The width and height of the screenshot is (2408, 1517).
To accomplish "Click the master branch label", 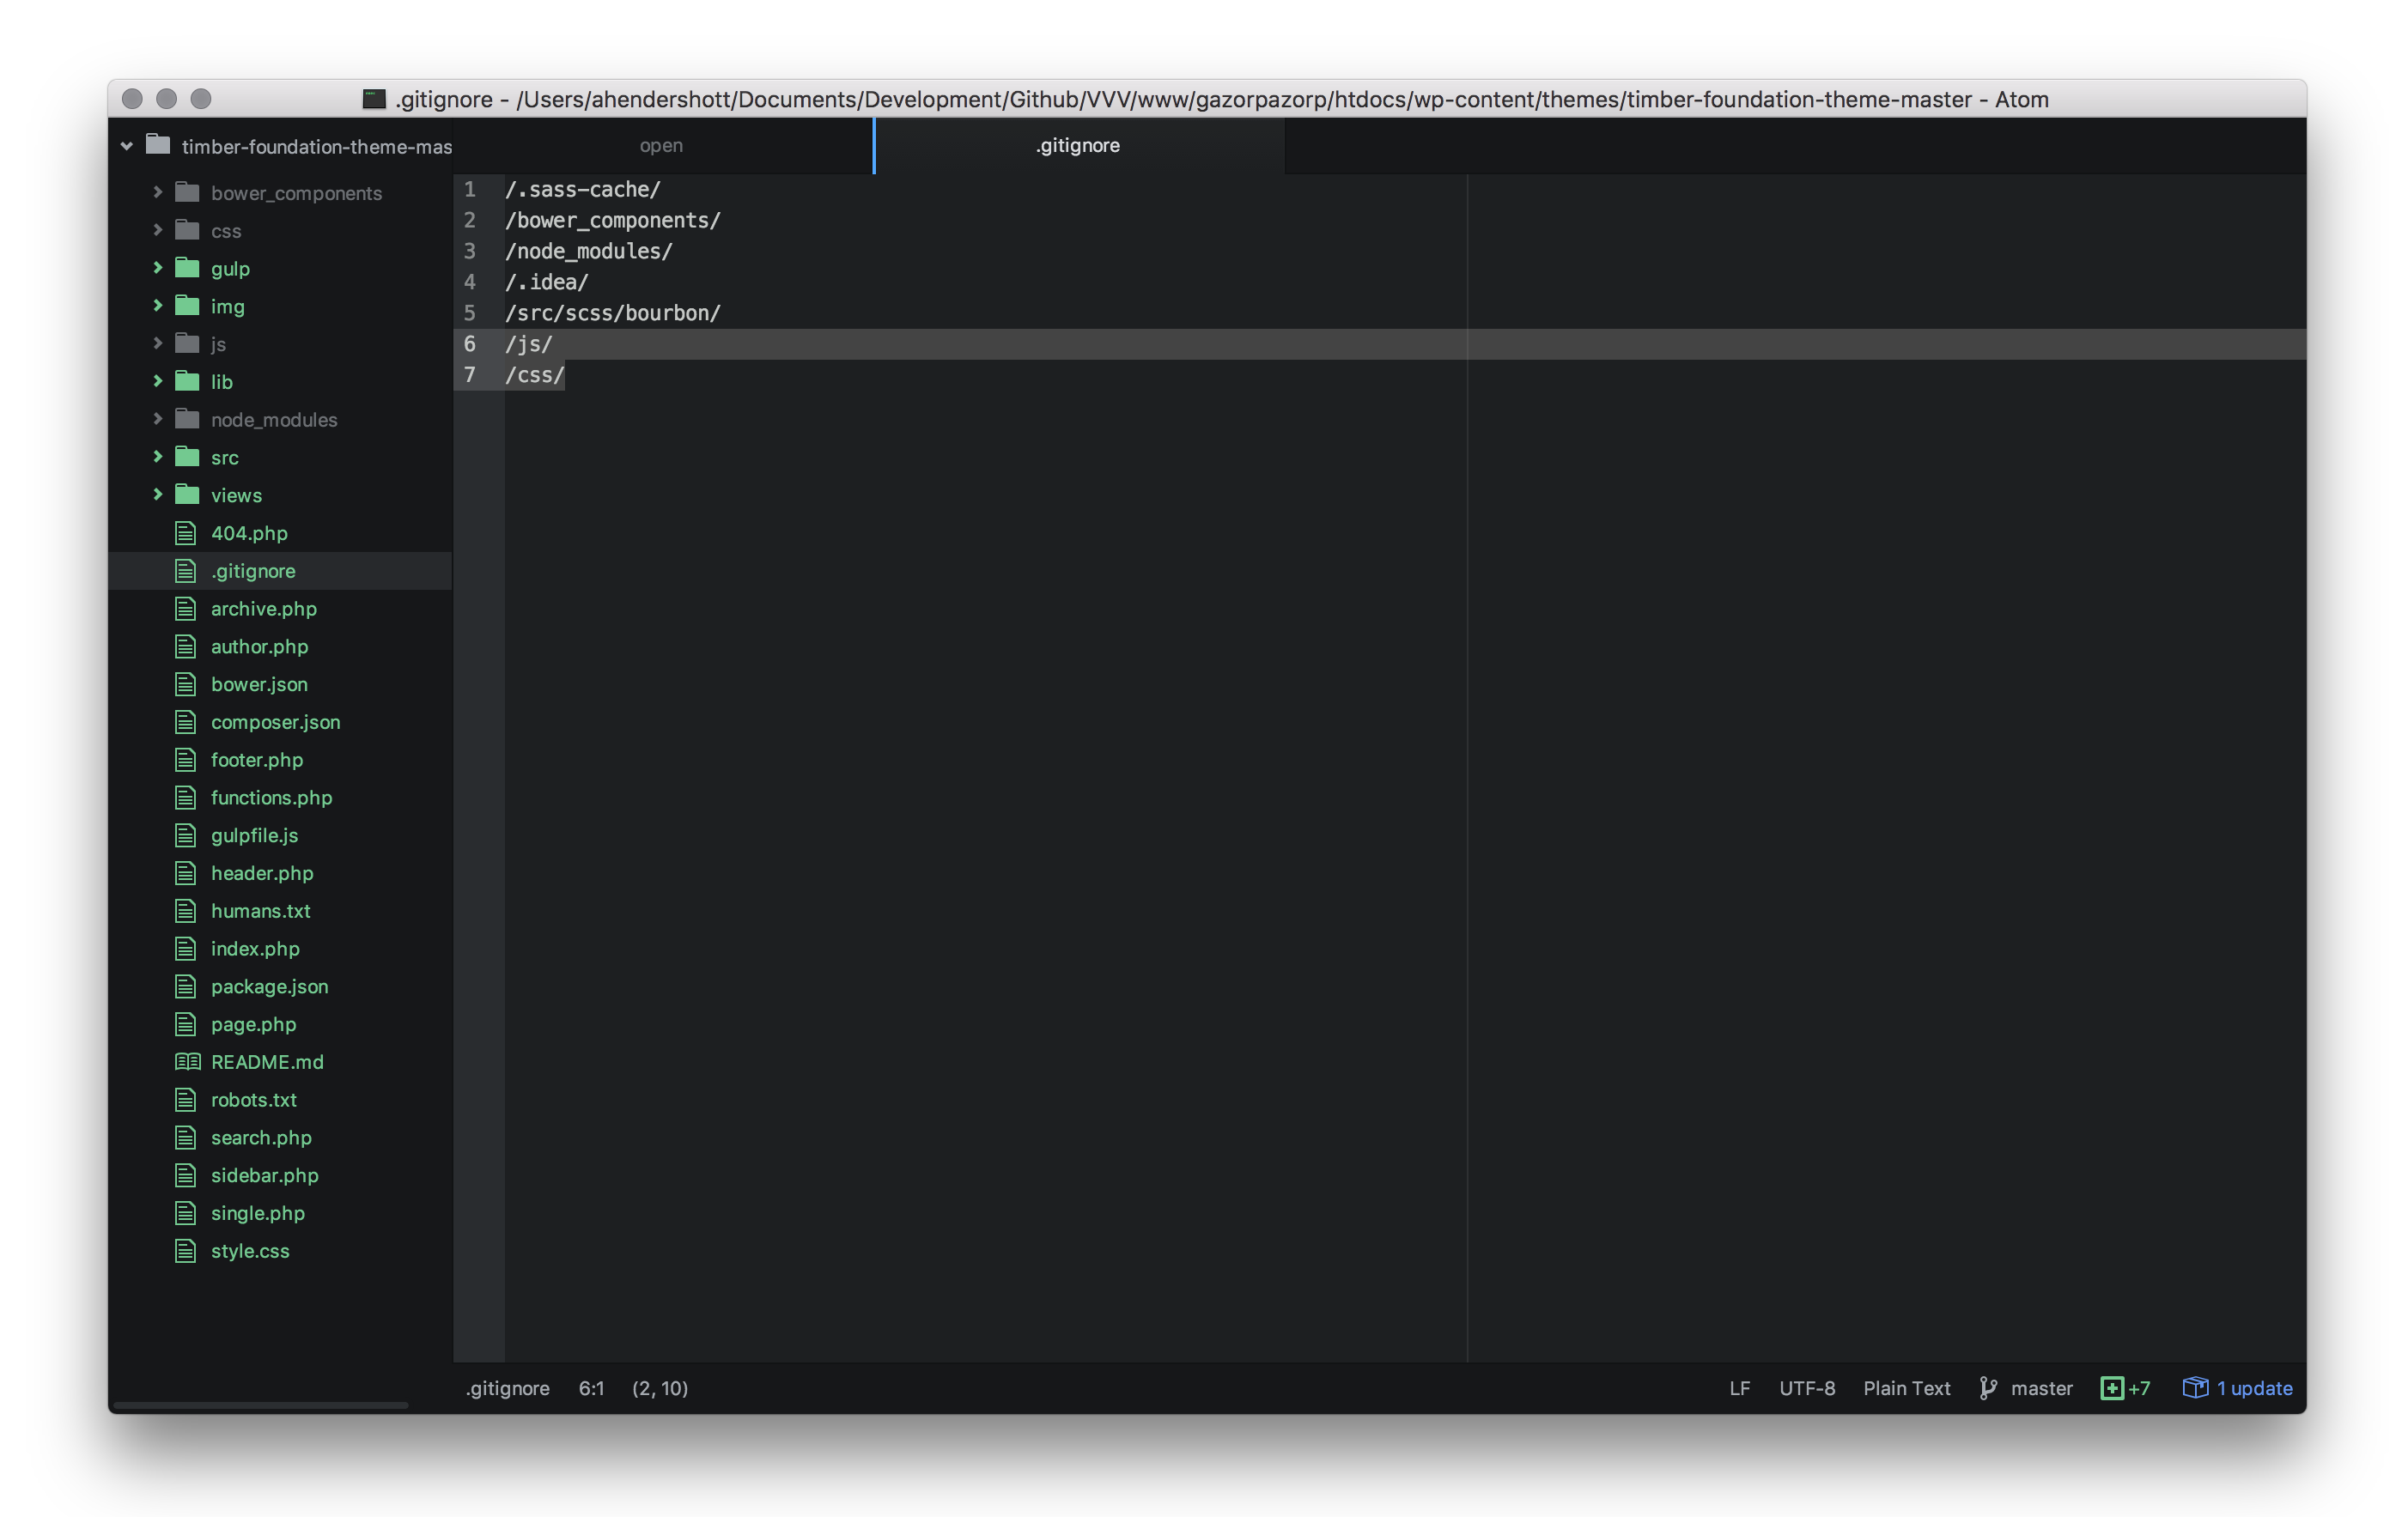I will (x=2041, y=1388).
